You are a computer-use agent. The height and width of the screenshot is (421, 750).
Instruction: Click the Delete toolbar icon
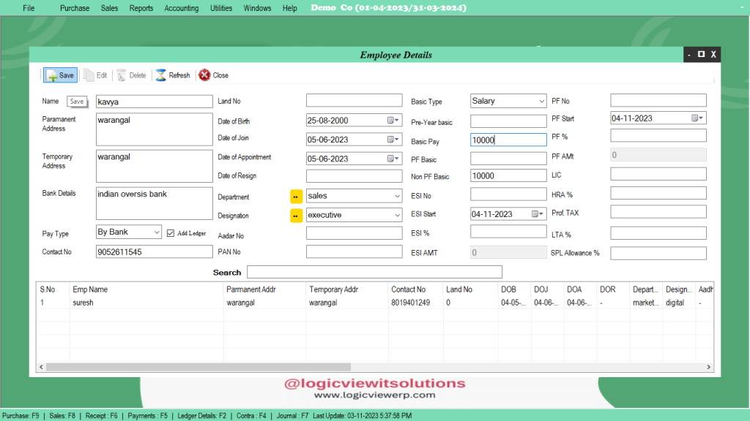[130, 75]
